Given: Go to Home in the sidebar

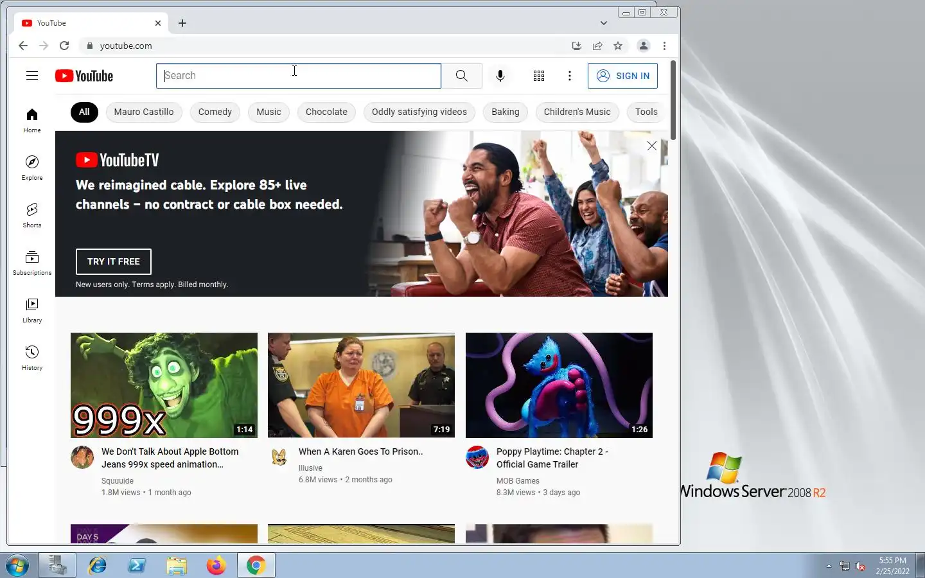Looking at the screenshot, I should pyautogui.click(x=32, y=121).
